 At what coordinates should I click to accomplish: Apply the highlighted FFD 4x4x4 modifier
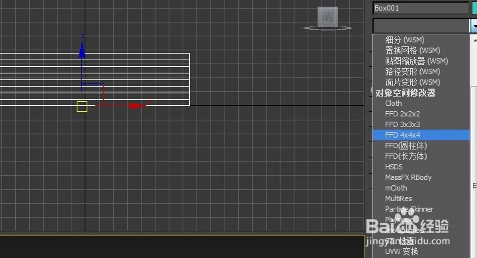click(421, 135)
